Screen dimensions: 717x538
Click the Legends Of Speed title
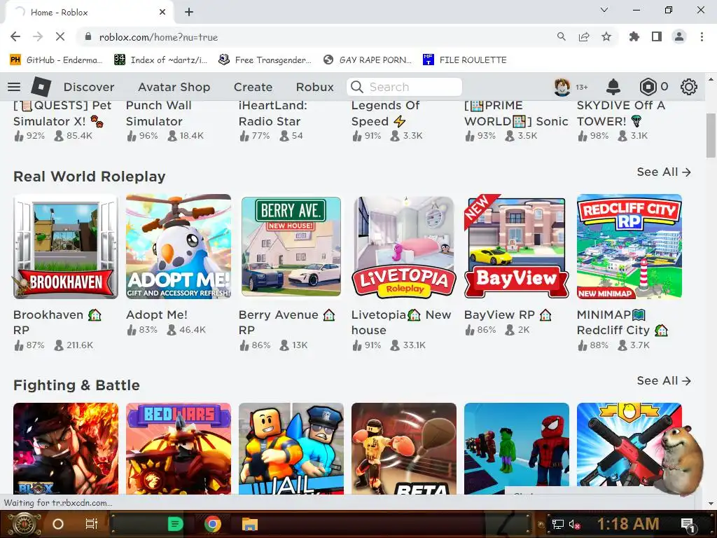coord(386,113)
